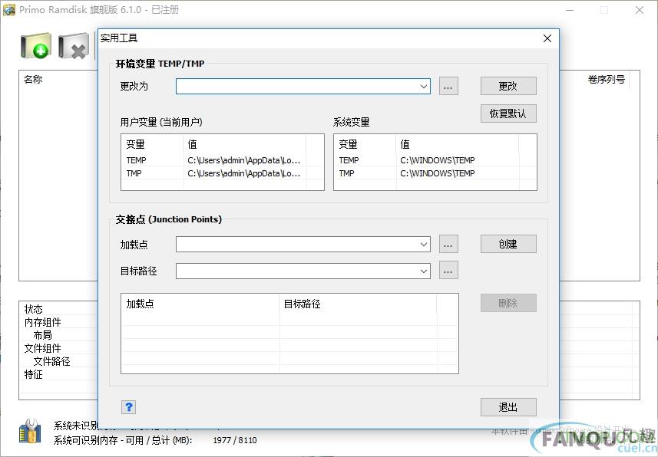The height and width of the screenshot is (457, 658).
Task: Click the 恢复默认 button
Action: (x=508, y=113)
